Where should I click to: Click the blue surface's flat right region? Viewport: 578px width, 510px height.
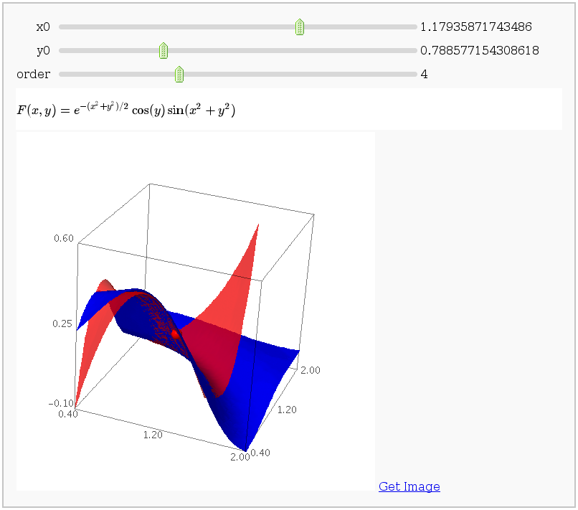[x=273, y=351]
